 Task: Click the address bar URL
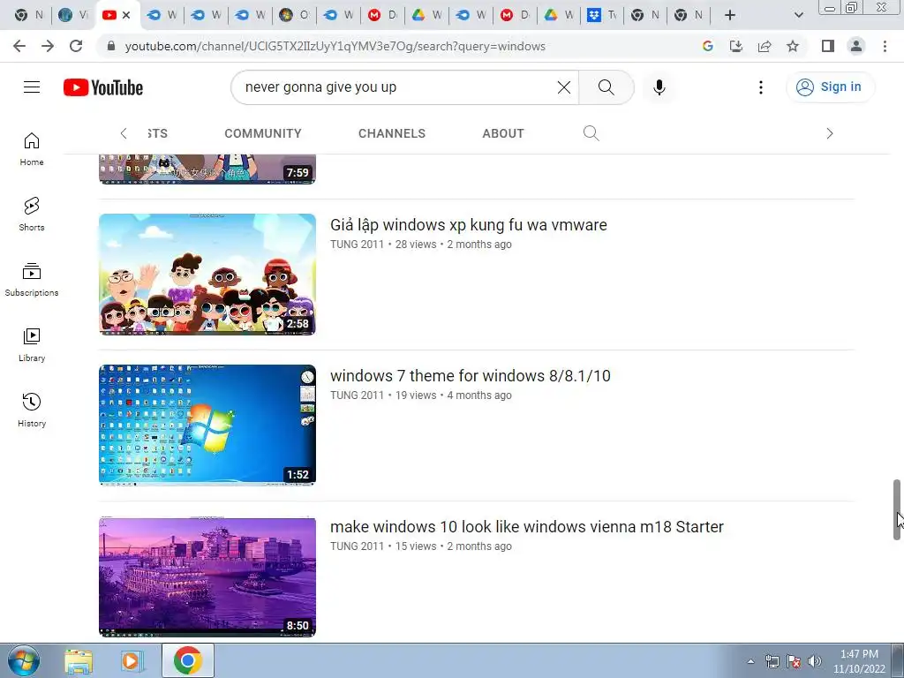click(x=335, y=46)
